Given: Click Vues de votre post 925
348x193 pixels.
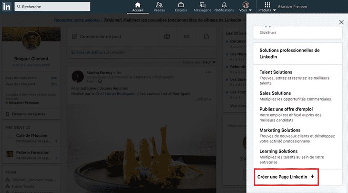Looking at the screenshot, I should point(31,84).
